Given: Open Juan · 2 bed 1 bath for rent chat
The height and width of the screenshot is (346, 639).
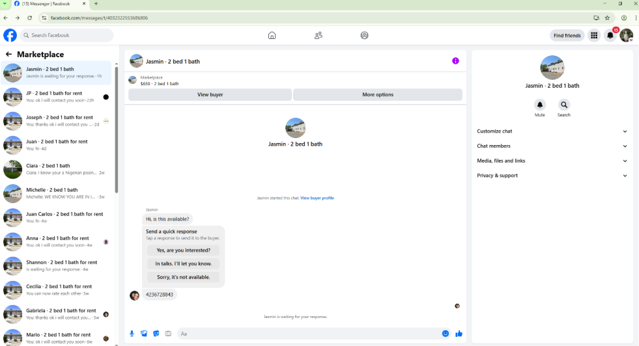Looking at the screenshot, I should pyautogui.click(x=56, y=145).
